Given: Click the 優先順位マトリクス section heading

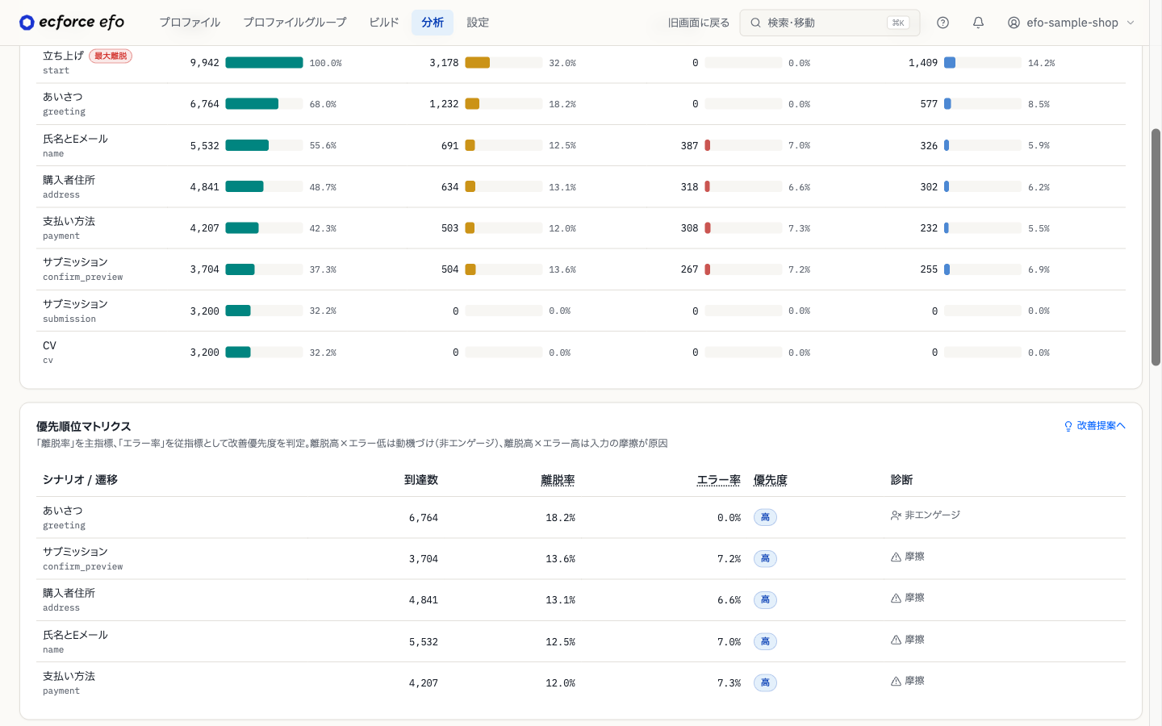Looking at the screenshot, I should (x=84, y=426).
